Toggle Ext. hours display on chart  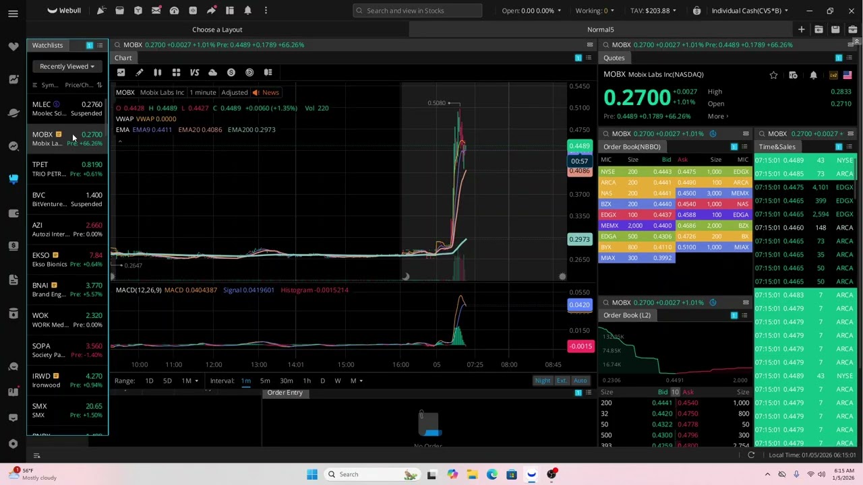(x=562, y=381)
